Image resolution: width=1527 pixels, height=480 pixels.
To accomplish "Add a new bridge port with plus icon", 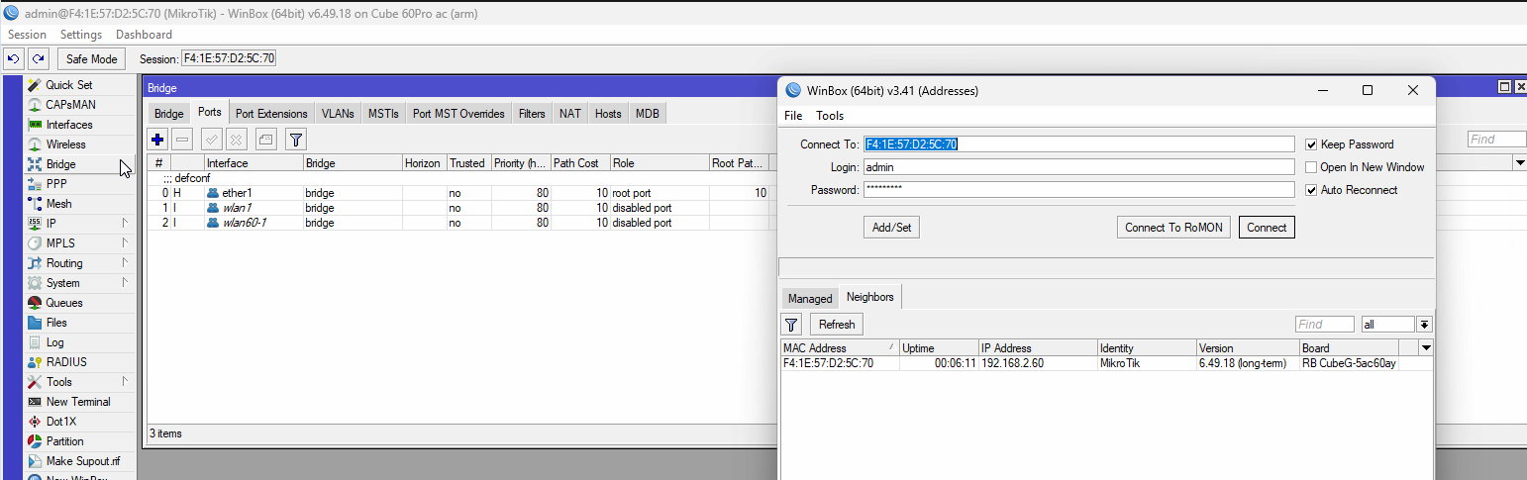I will 157,139.
